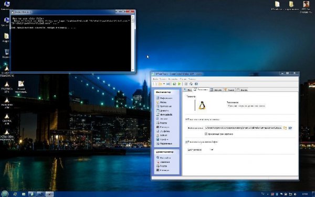Open the Помощь menu in Smart Install Maker
315x197 pixels.
[192, 79]
